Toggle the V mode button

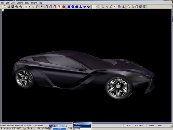pyautogui.click(x=29, y=6)
